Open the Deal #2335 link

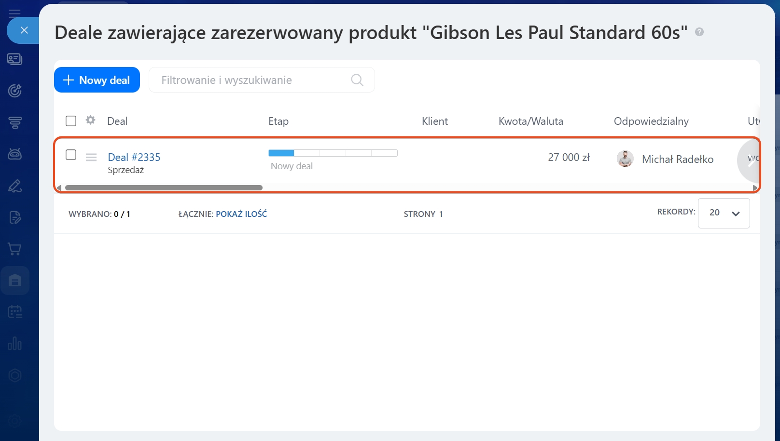[x=134, y=157]
